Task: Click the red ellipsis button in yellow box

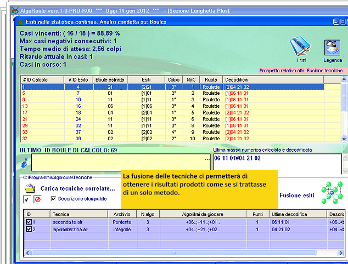Action: click(x=207, y=159)
